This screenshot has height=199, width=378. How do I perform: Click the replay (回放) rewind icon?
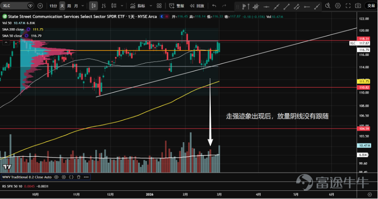[x=192, y=6]
